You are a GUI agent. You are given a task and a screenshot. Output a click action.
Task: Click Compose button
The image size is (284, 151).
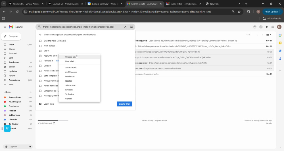coord(11,36)
